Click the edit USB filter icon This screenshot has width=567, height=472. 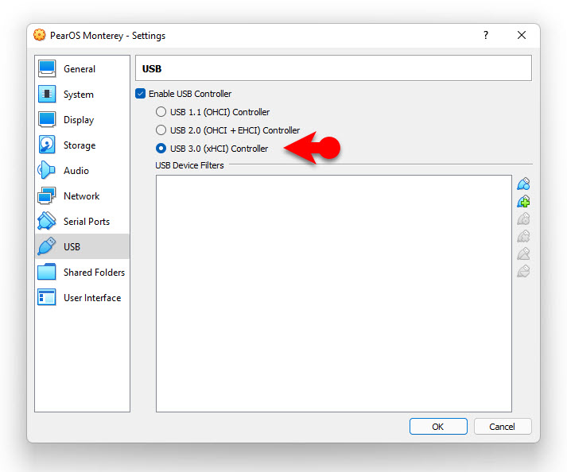pos(523,219)
